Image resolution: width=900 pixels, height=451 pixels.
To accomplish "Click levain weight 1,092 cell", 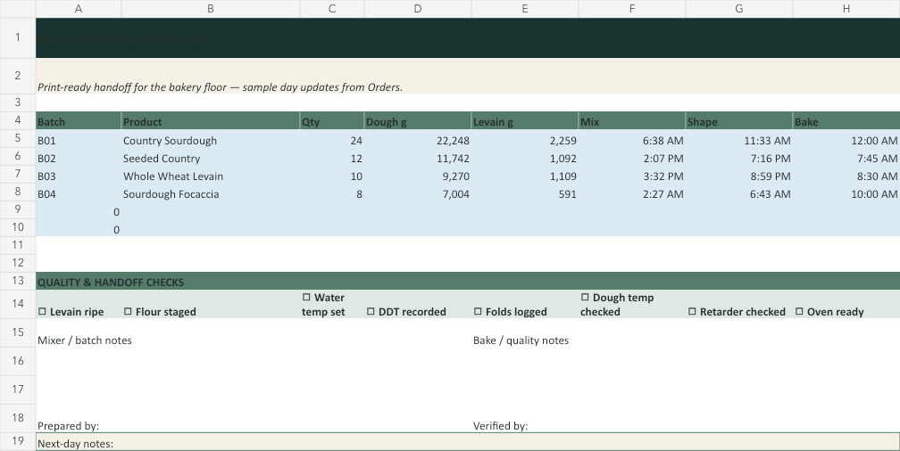I will point(525,157).
